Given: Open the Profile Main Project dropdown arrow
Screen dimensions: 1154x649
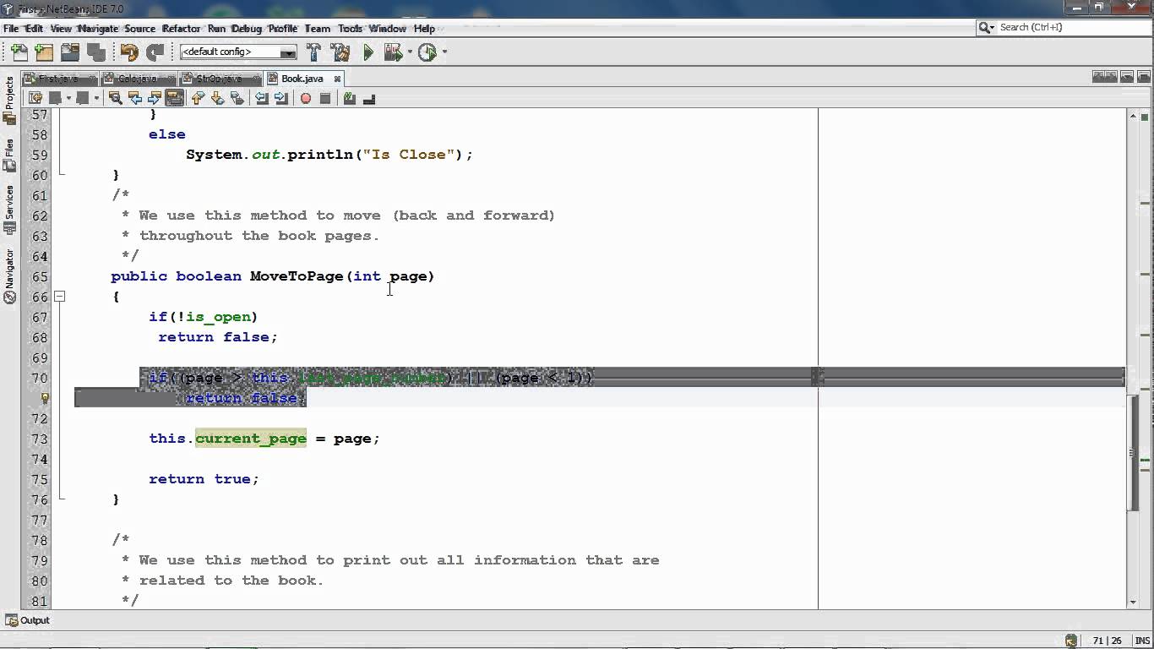Looking at the screenshot, I should pos(444,52).
